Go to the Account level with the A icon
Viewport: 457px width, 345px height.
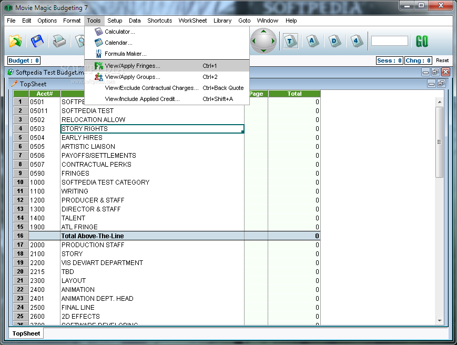(312, 41)
